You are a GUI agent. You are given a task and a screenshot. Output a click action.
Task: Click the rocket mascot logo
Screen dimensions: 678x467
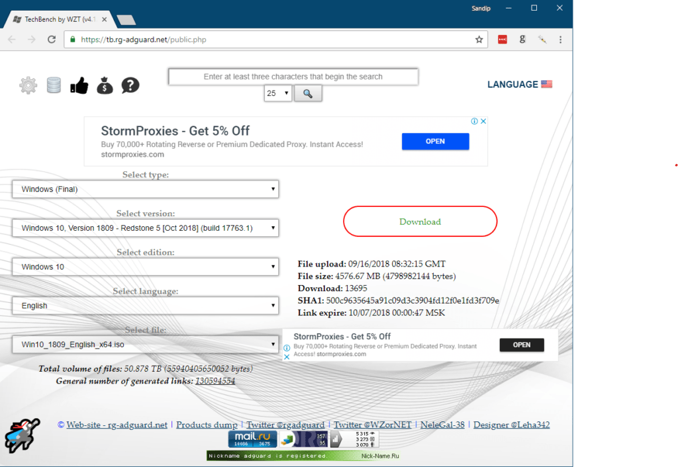coord(22,436)
